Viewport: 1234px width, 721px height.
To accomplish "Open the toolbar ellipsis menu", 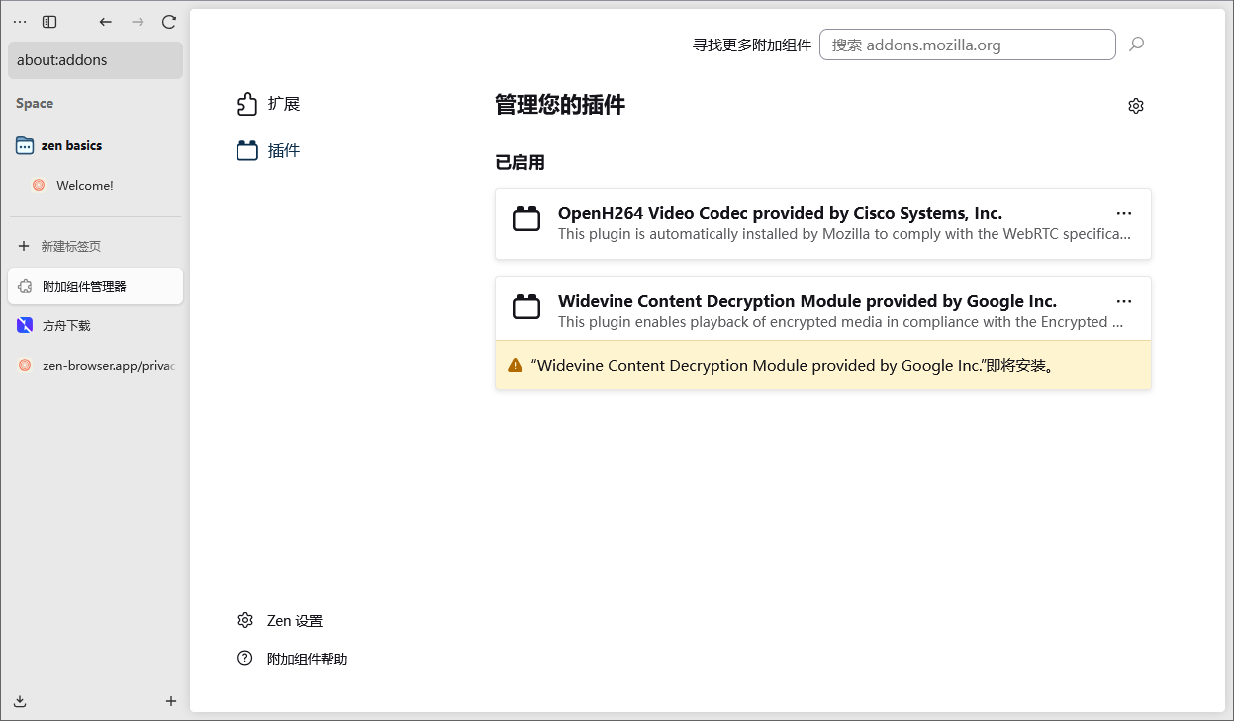I will (x=19, y=22).
